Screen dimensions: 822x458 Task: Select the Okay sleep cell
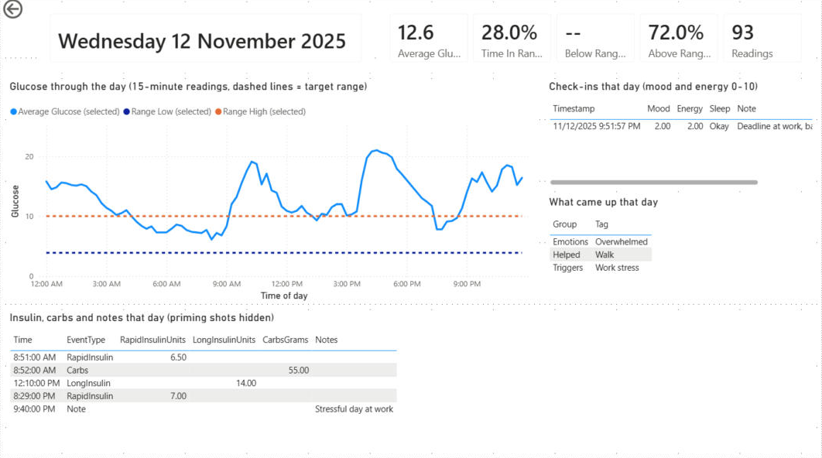pos(719,126)
